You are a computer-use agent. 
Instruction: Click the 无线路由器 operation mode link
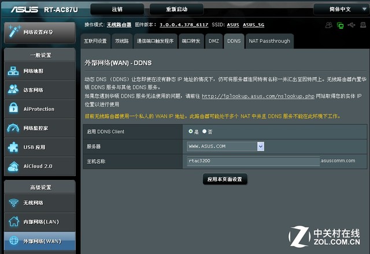click(x=119, y=24)
